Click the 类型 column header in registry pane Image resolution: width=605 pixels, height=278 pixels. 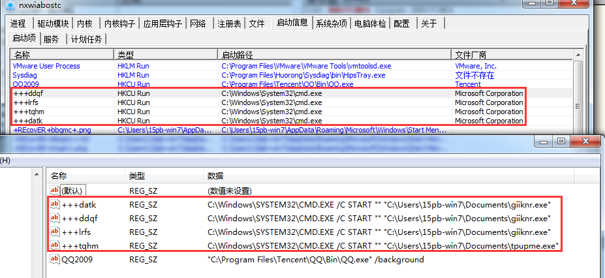click(138, 176)
